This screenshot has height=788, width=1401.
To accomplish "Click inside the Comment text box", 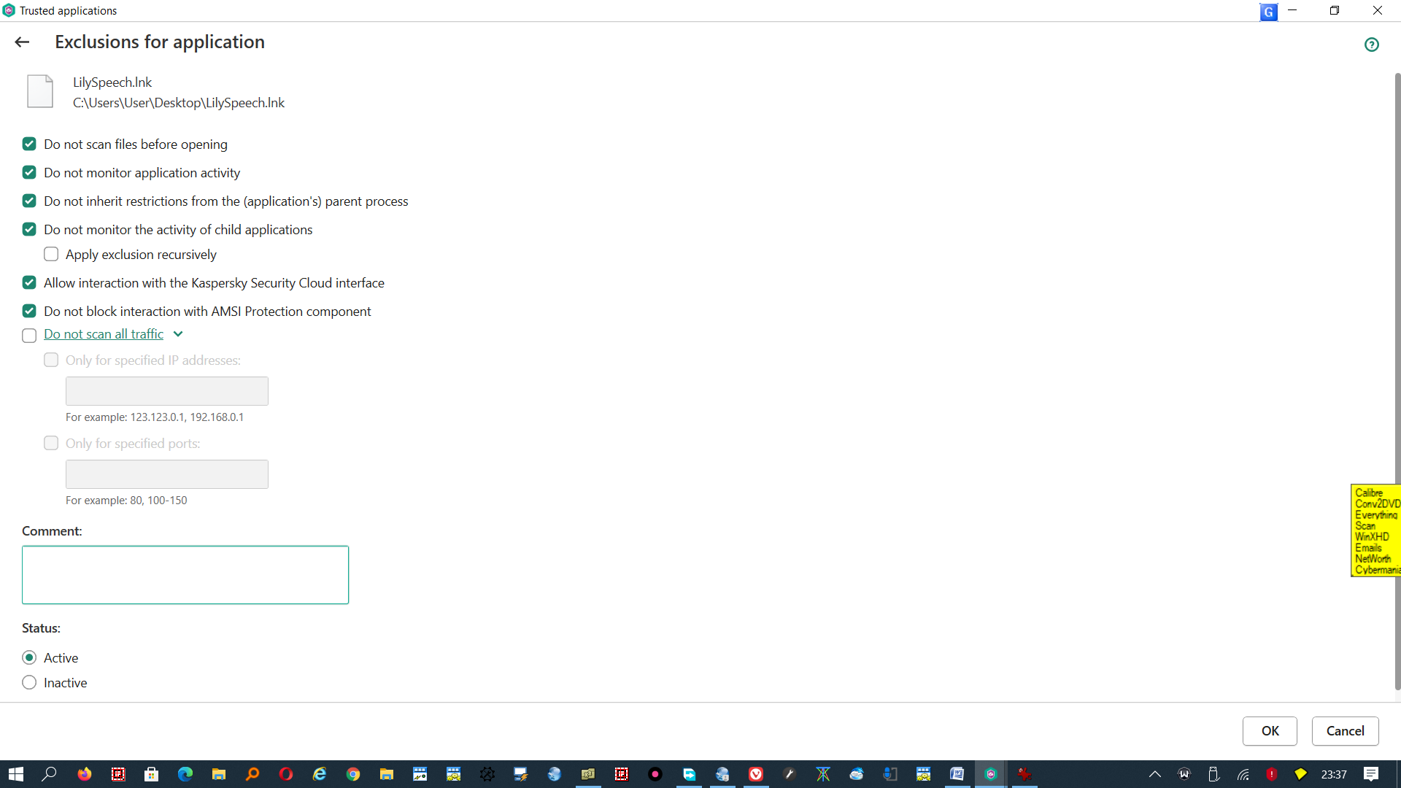I will (x=185, y=574).
